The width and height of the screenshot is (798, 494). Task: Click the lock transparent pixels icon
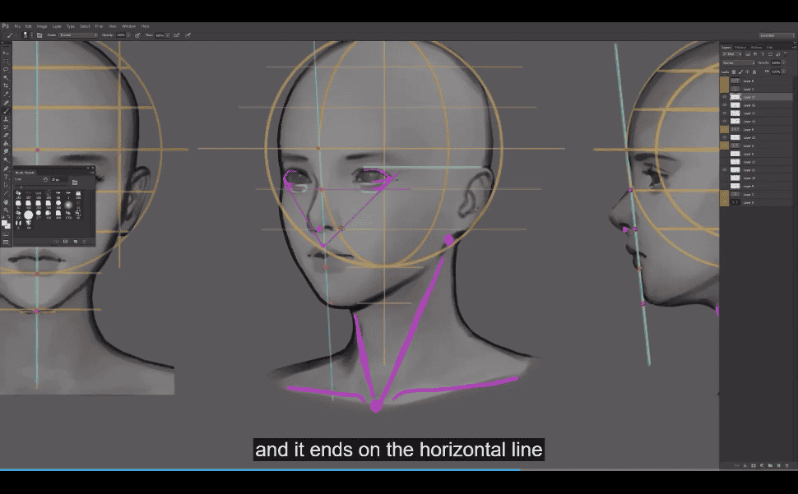coord(734,72)
